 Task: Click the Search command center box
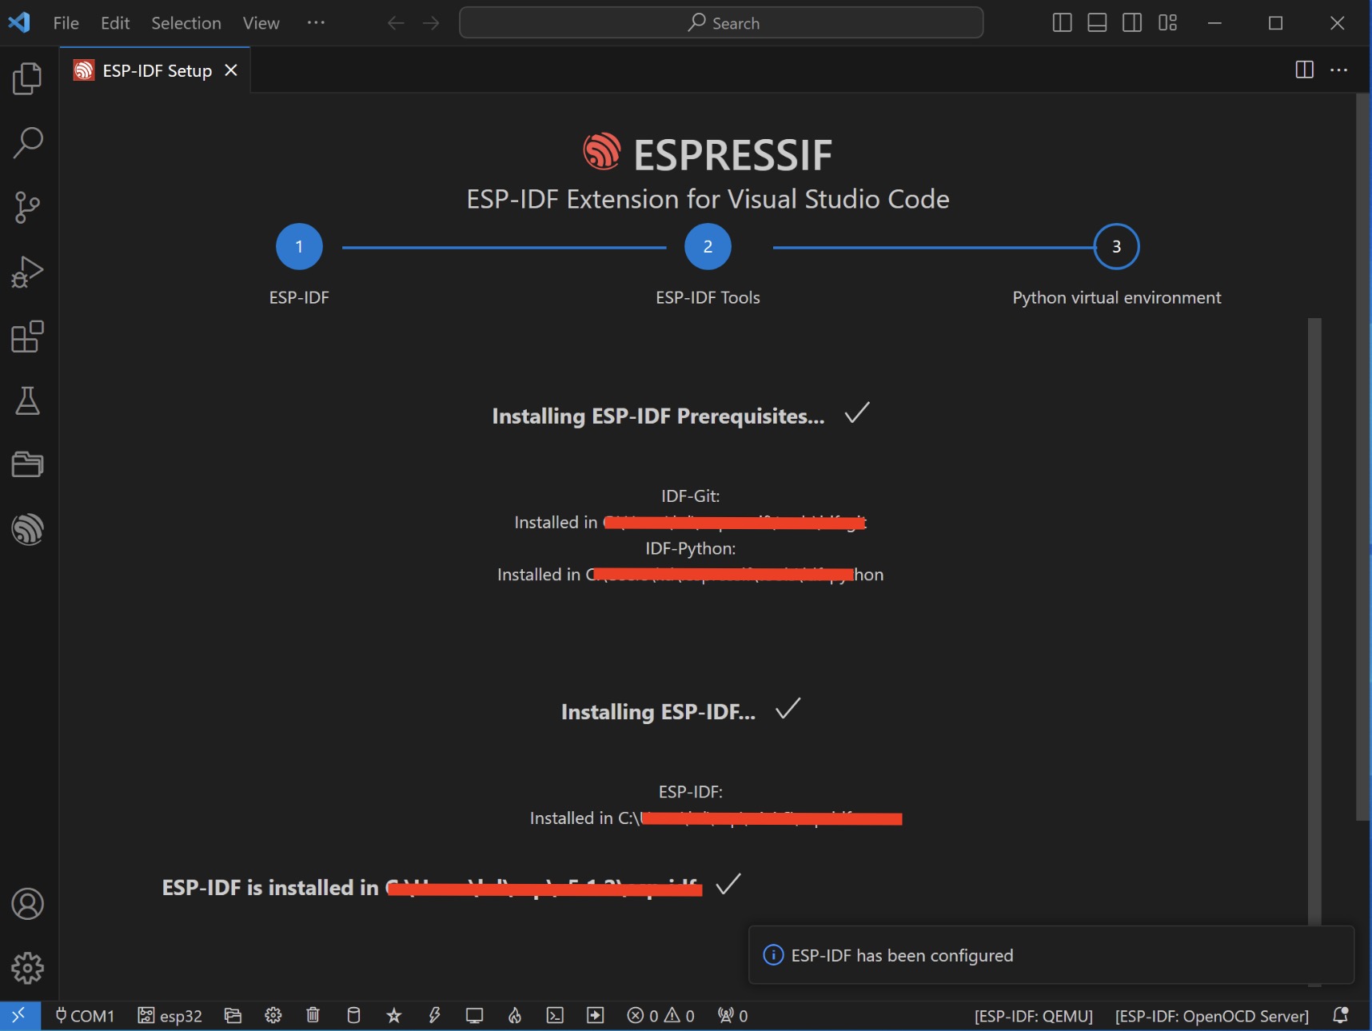721,22
